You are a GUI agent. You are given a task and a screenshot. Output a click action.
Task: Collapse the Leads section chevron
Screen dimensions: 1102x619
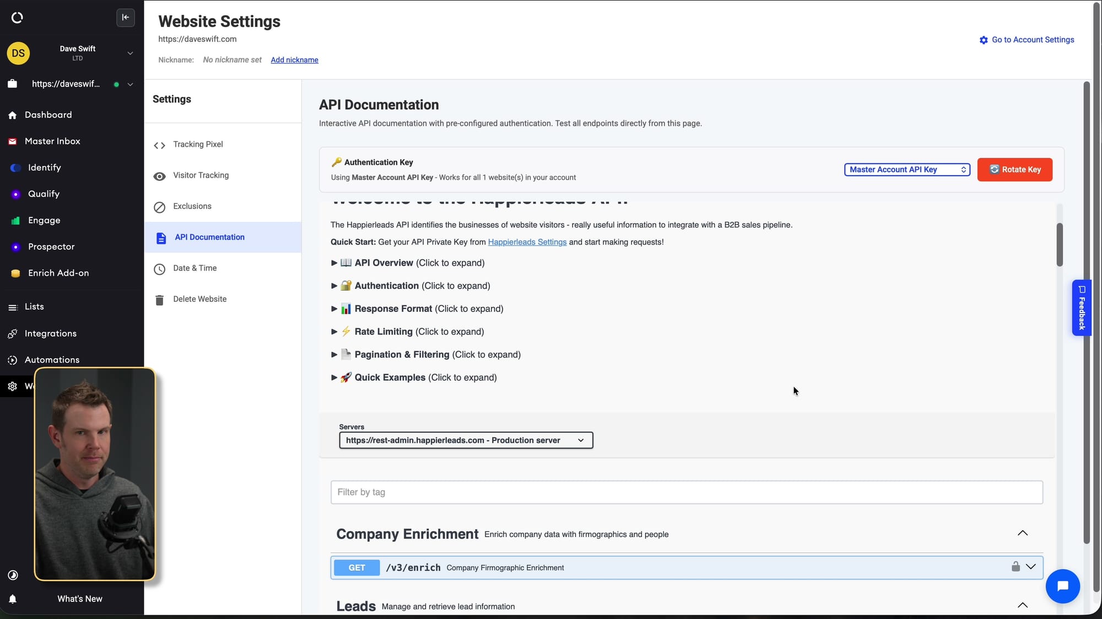[1022, 605]
